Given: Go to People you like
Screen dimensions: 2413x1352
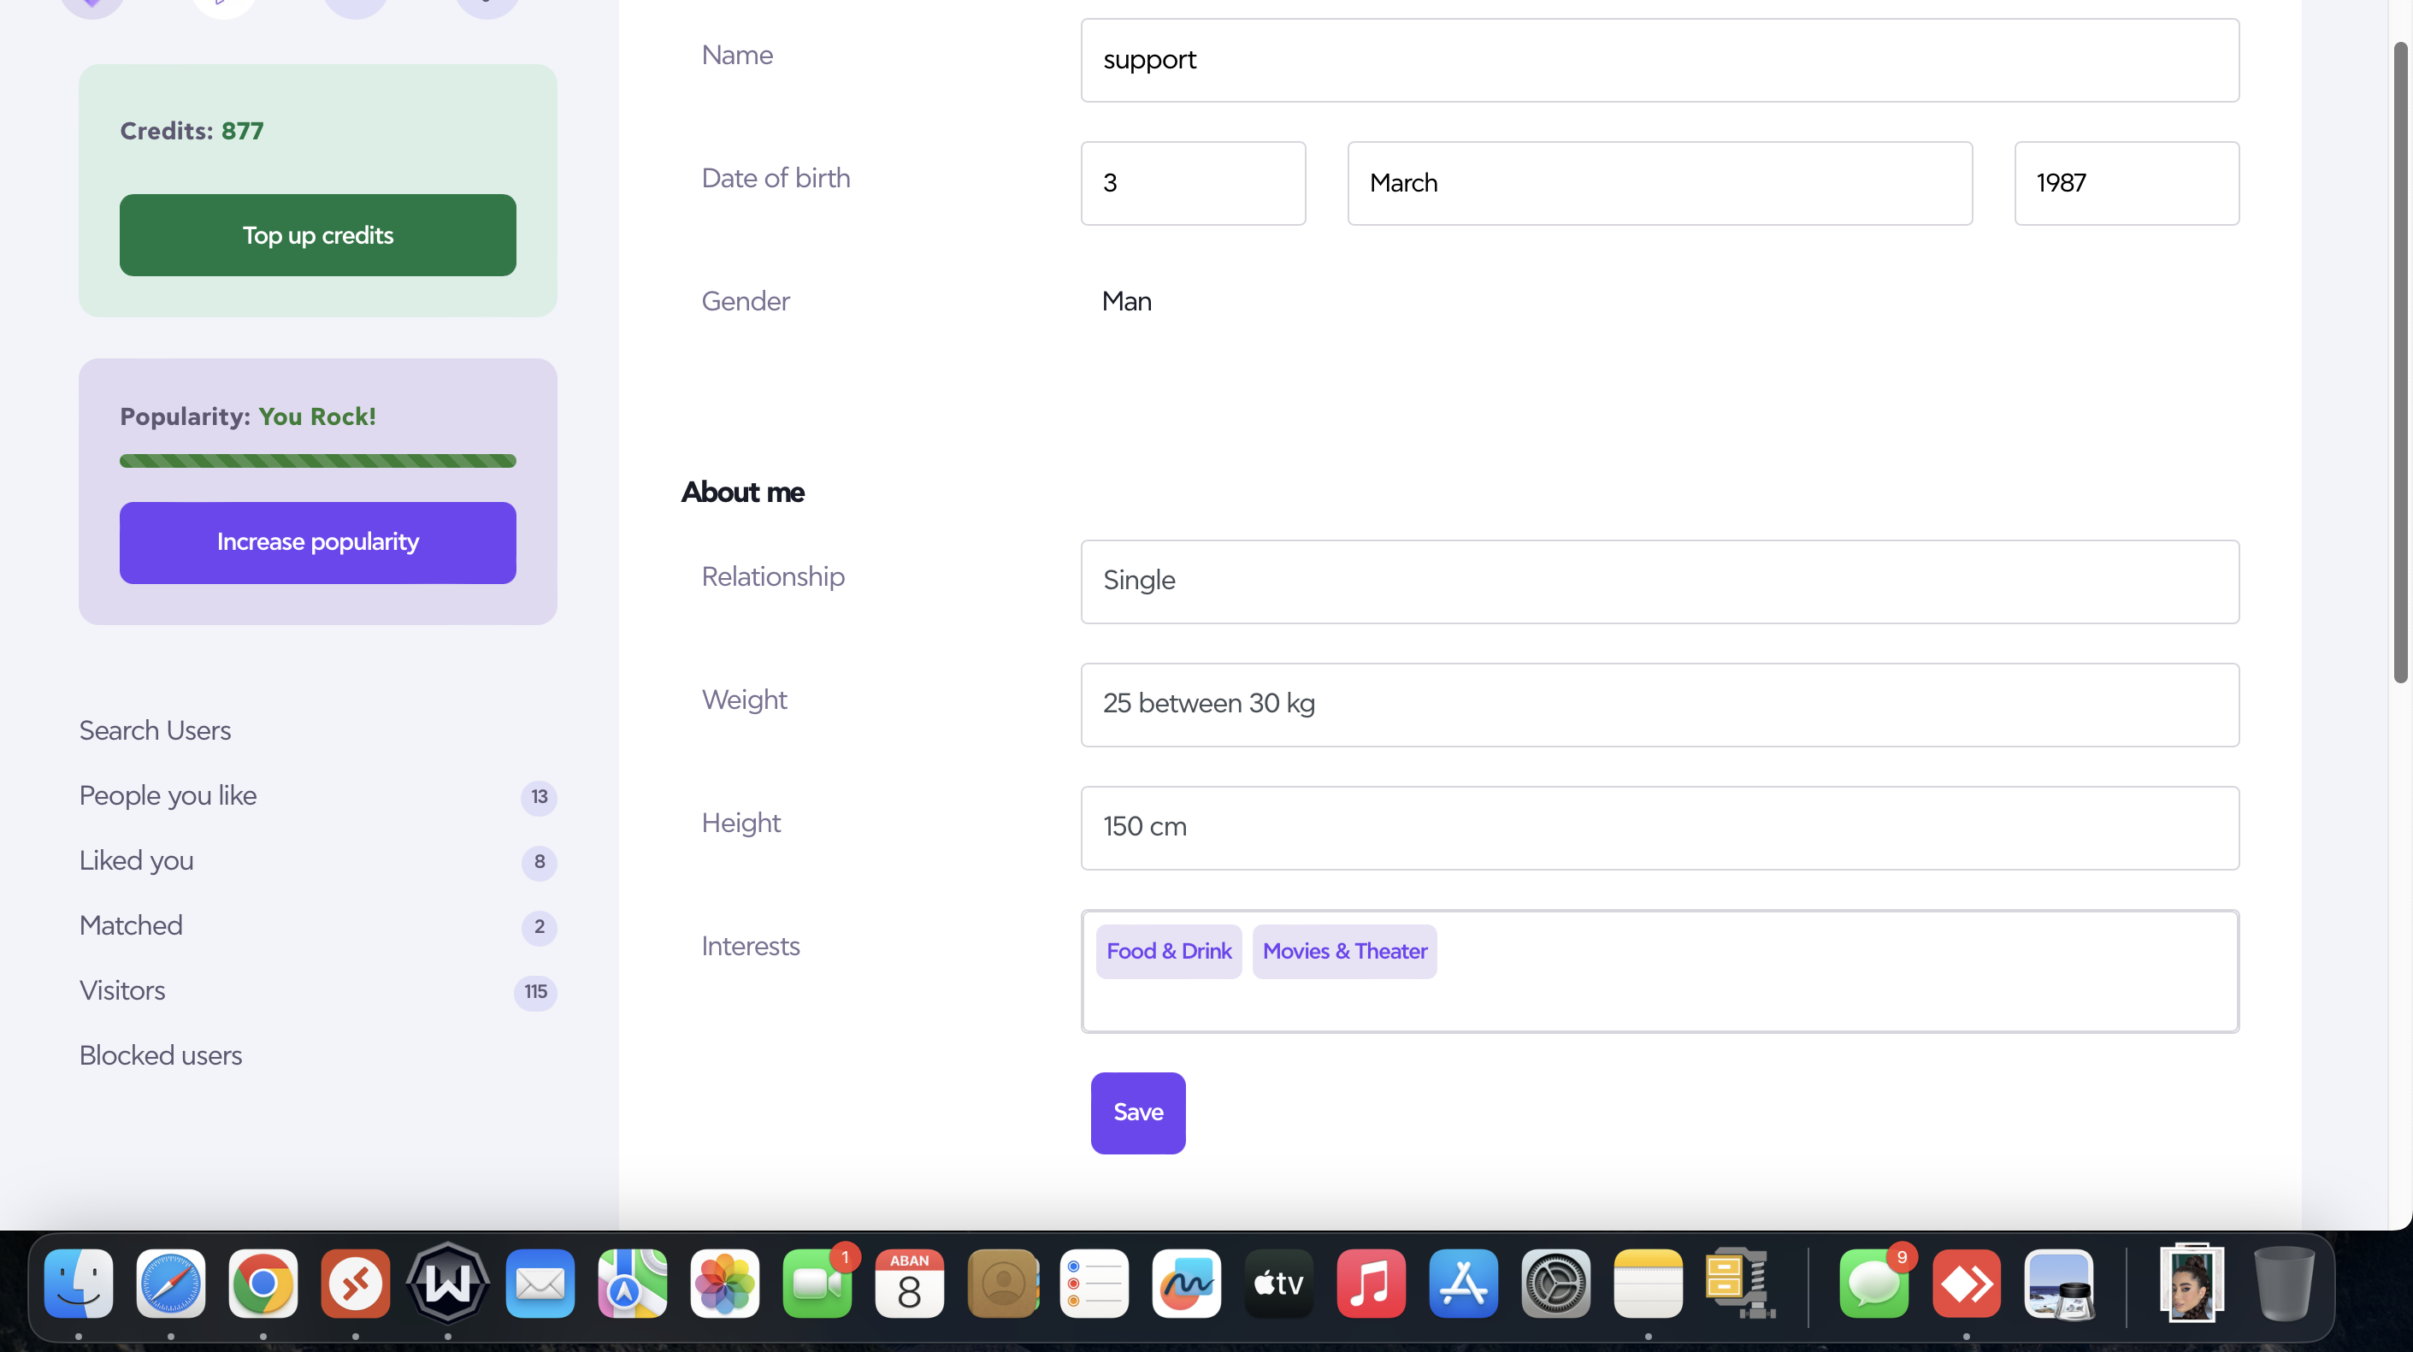Looking at the screenshot, I should [x=168, y=795].
